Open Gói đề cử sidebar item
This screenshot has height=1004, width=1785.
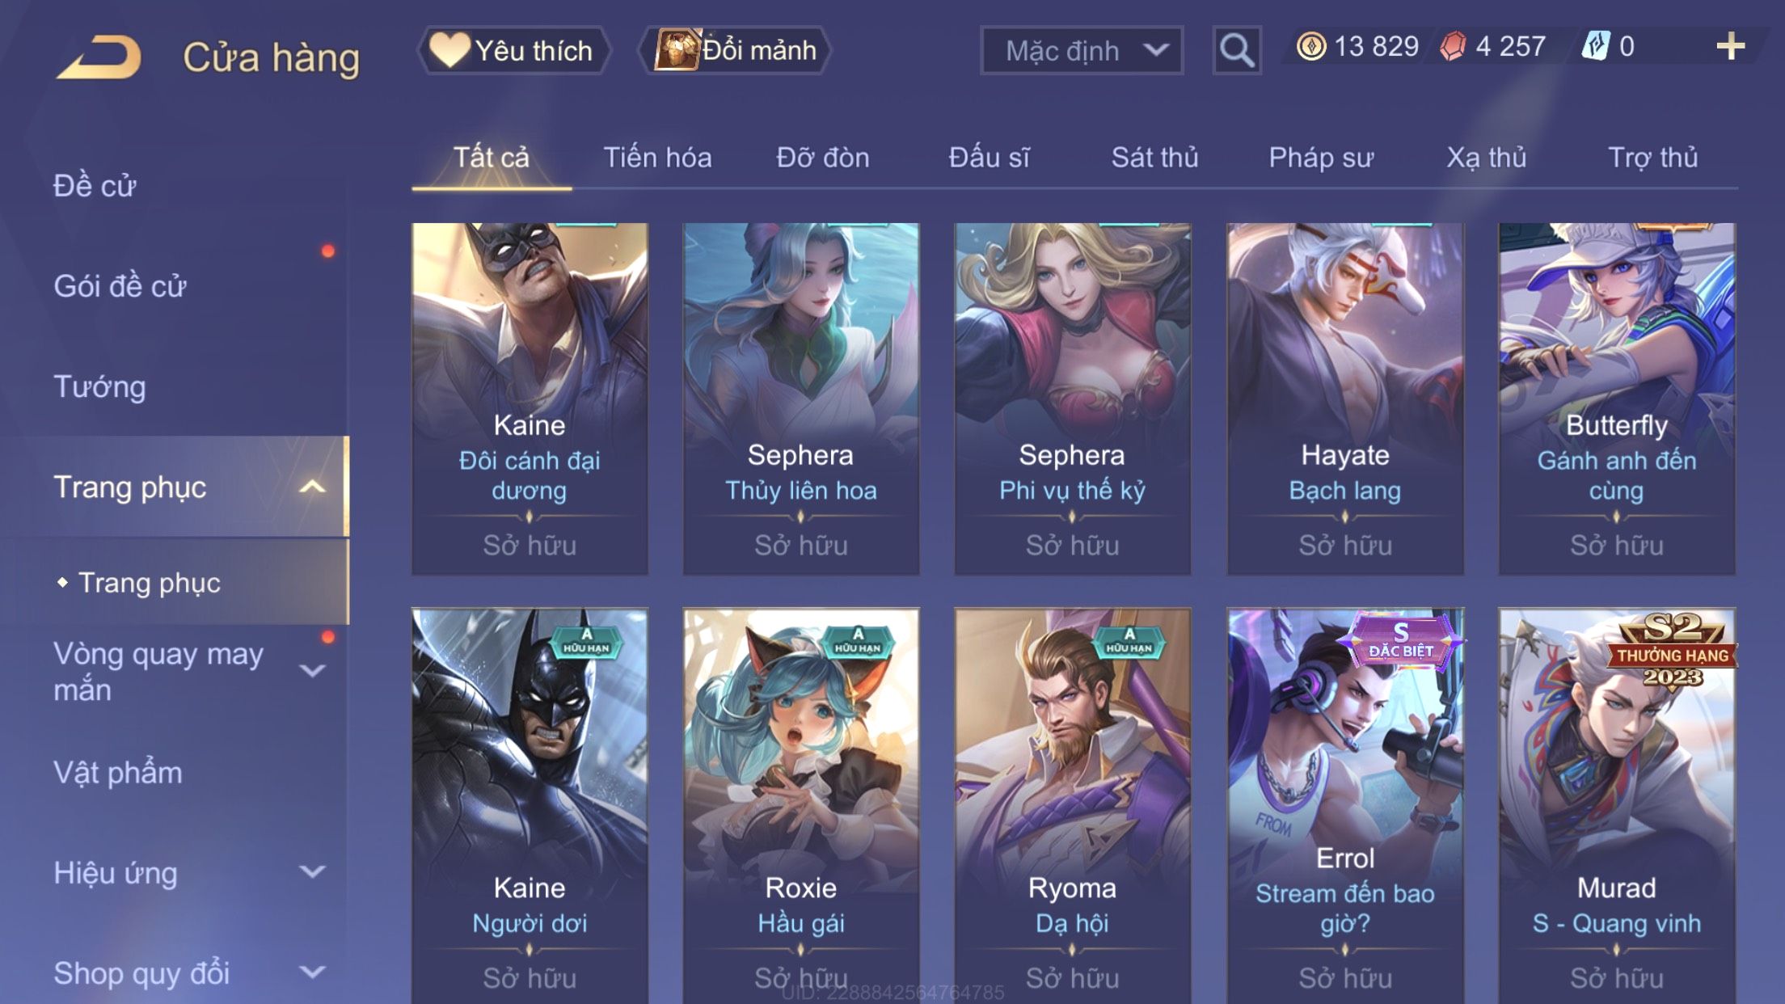coord(120,286)
